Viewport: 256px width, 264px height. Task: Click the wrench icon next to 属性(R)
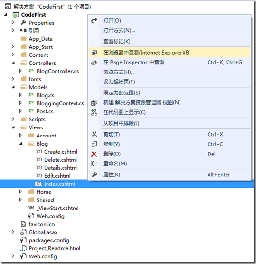coord(95,174)
